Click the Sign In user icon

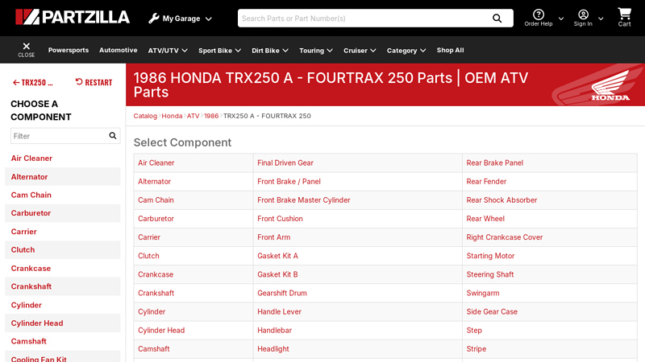pyautogui.click(x=583, y=14)
